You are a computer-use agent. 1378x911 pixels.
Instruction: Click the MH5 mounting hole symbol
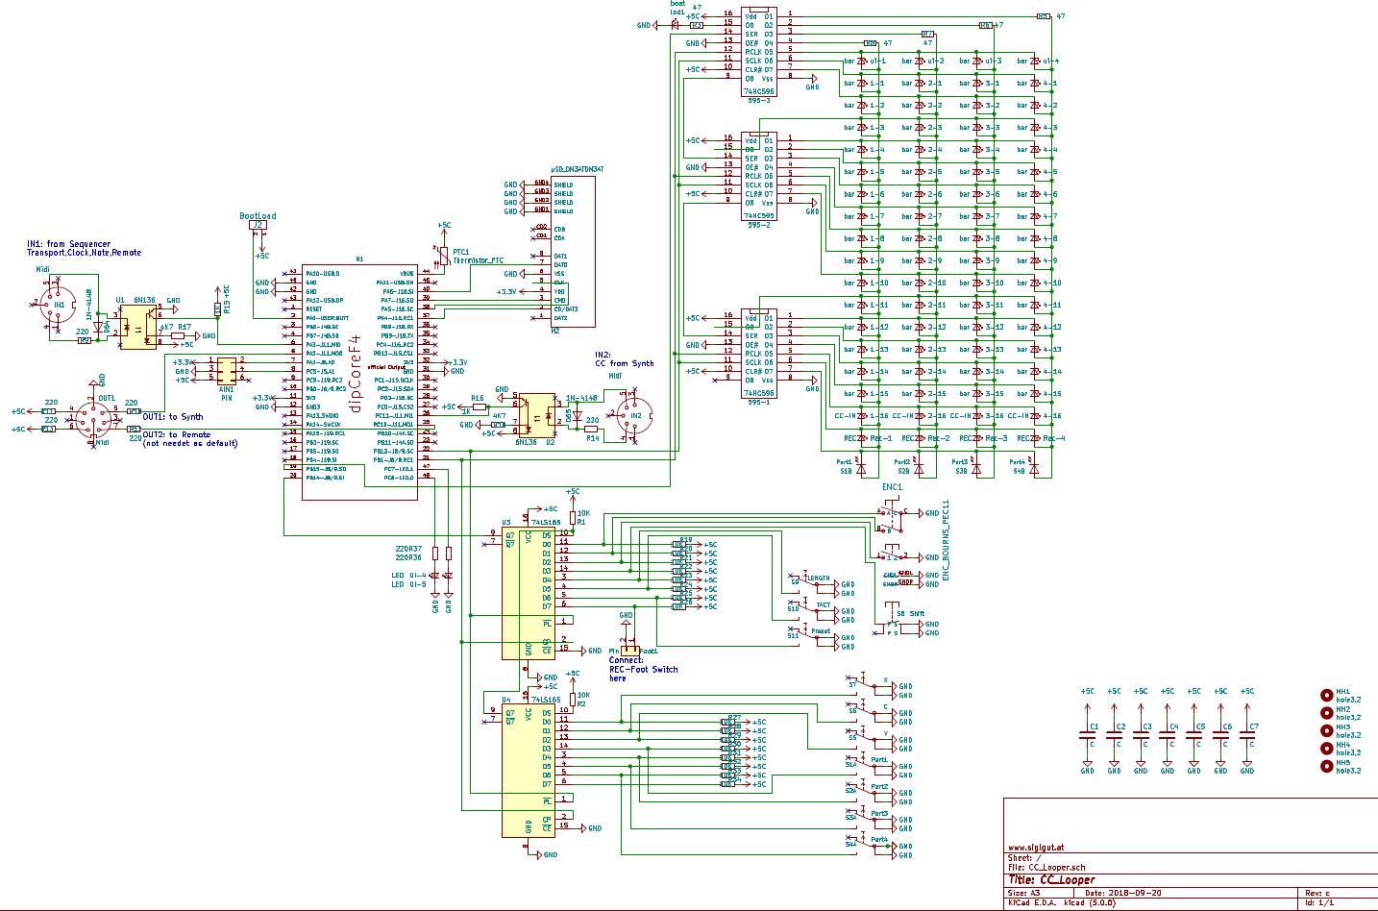tap(1327, 766)
